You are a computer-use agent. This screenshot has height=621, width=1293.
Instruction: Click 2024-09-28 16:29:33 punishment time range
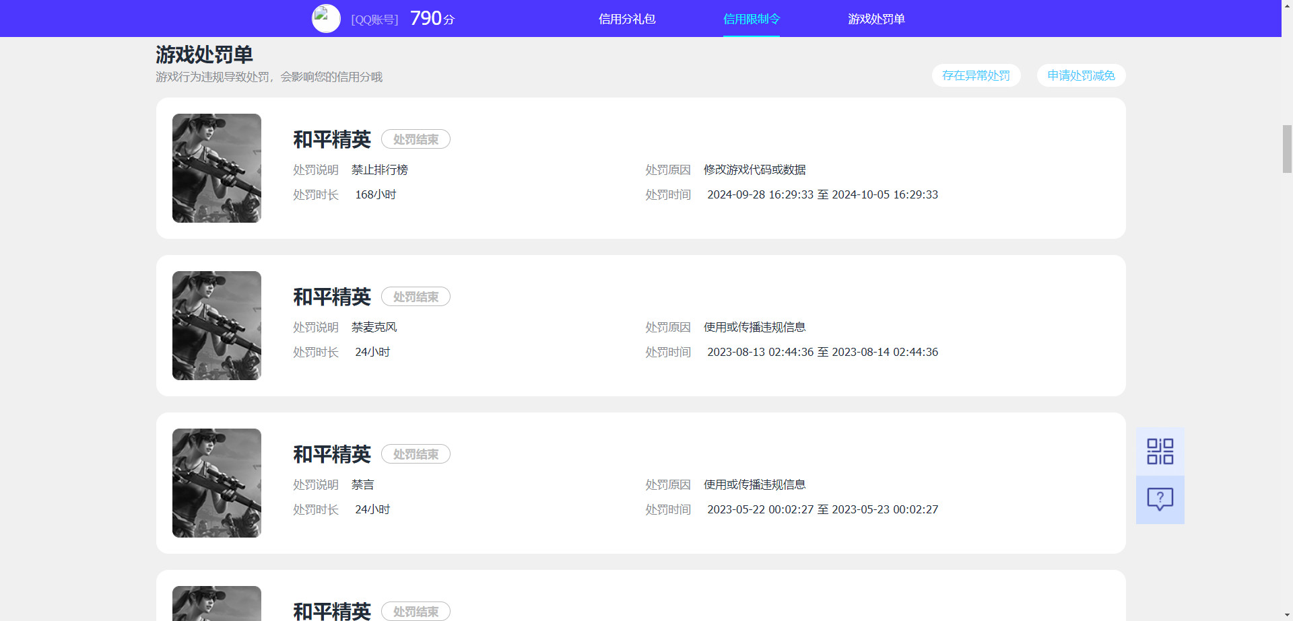pyautogui.click(x=822, y=194)
